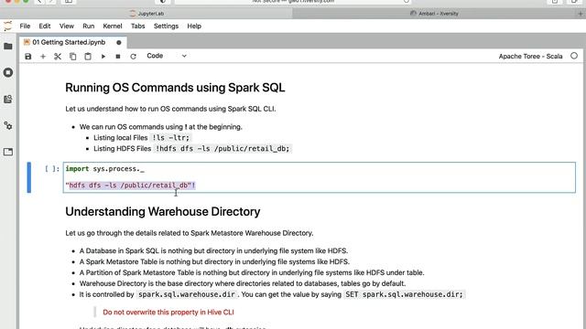Open the Property Inspector gears sidebar icon
The image size is (586, 329).
(x=8, y=126)
